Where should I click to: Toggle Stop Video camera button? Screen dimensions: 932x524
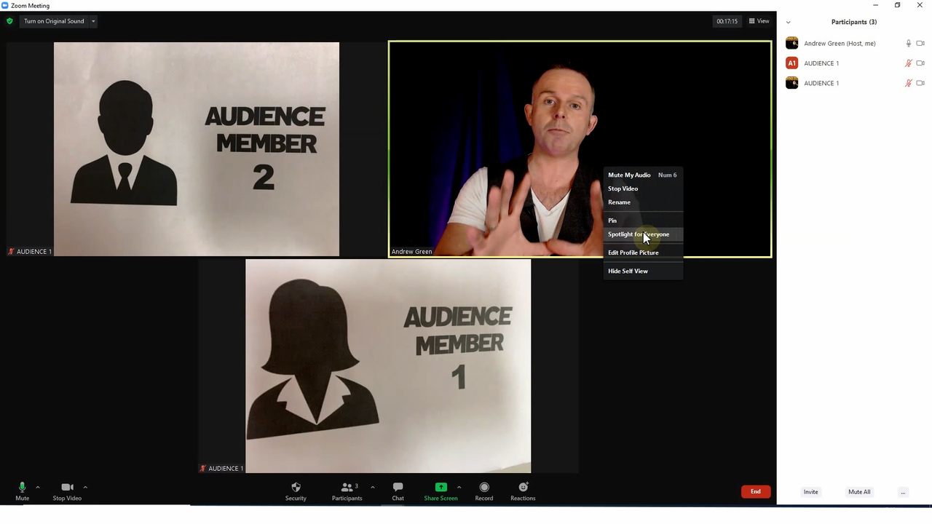(67, 488)
